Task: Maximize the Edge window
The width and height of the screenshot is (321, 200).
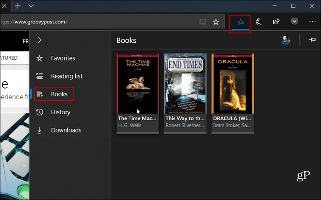Action: click(293, 6)
